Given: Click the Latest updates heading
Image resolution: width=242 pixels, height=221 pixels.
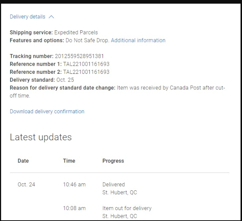Looking at the screenshot, I should coord(41,137).
